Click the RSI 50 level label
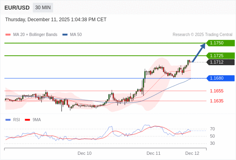The width and height of the screenshot is (236, 160). [212, 136]
